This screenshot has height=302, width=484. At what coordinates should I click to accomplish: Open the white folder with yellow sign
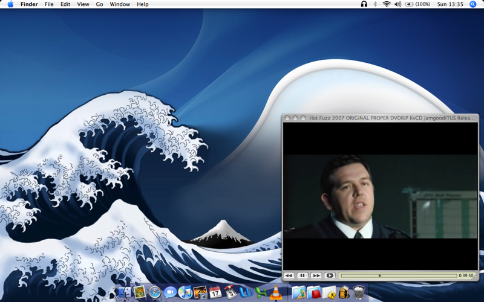(329, 292)
